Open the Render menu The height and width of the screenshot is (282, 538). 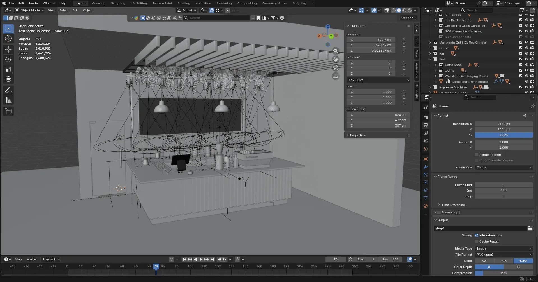coord(33,3)
